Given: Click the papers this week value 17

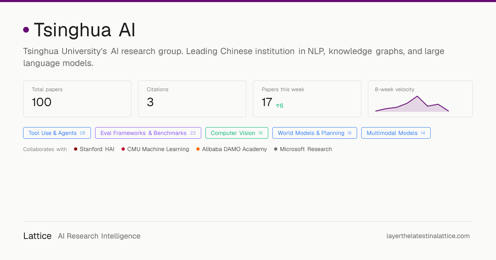Looking at the screenshot, I should pyautogui.click(x=267, y=102).
